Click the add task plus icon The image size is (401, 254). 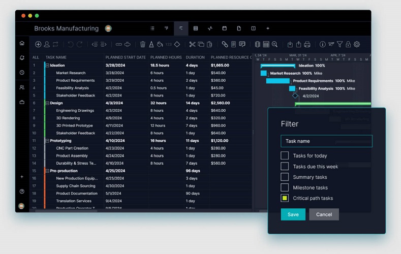click(x=38, y=45)
